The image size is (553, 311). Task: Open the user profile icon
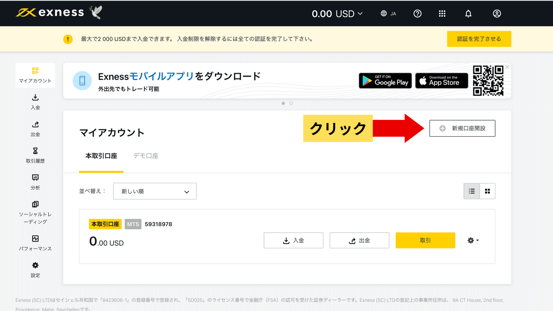[497, 14]
